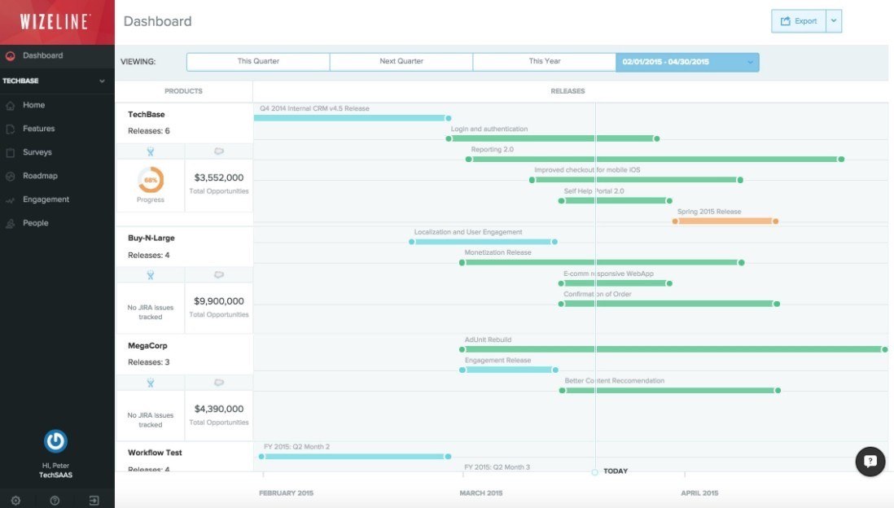
Task: Select the FY 2015: Q2 Month 2 bar
Action: [x=355, y=457]
